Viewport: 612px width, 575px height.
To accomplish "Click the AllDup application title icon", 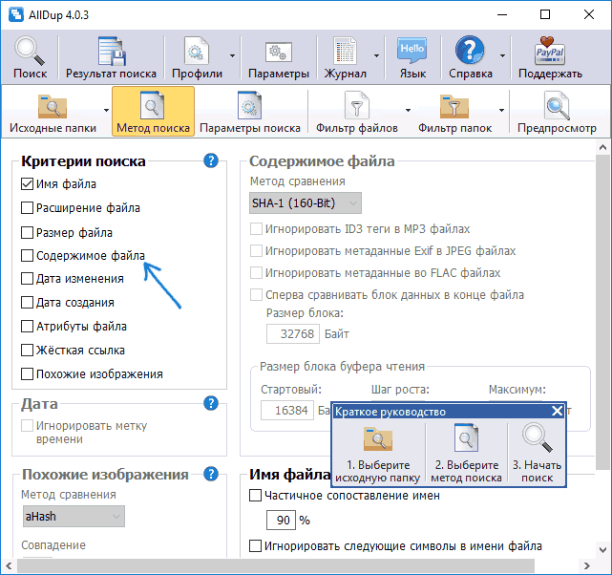I will (x=16, y=15).
